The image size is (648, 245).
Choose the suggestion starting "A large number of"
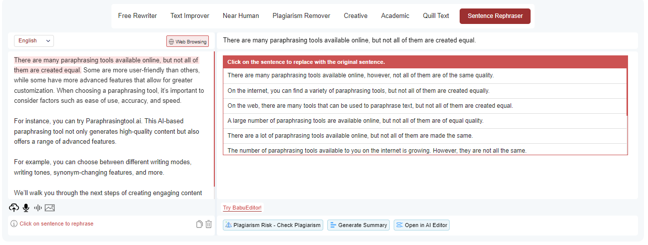click(355, 121)
